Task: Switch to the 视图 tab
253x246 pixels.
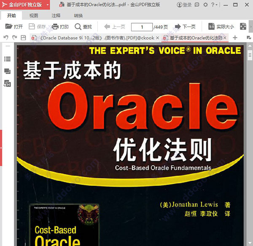Action: [34, 16]
